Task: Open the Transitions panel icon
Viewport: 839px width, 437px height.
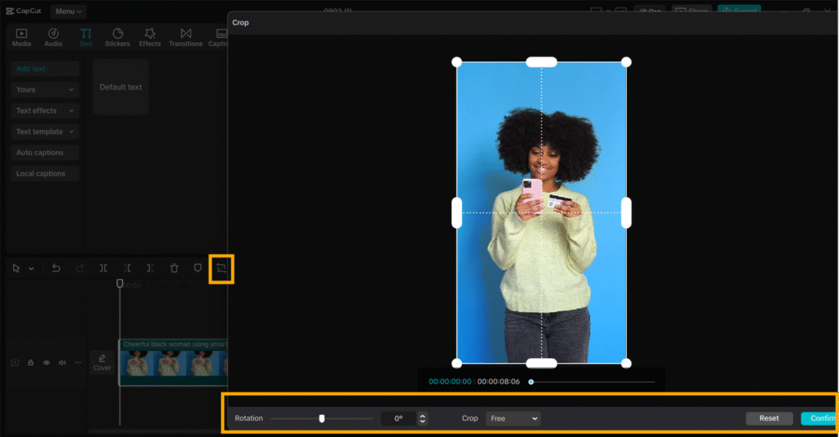Action: click(185, 37)
